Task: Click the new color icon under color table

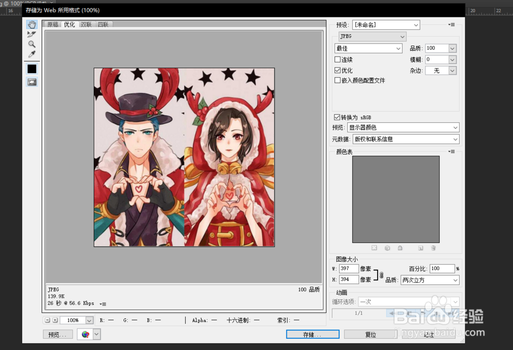Action: click(x=421, y=248)
